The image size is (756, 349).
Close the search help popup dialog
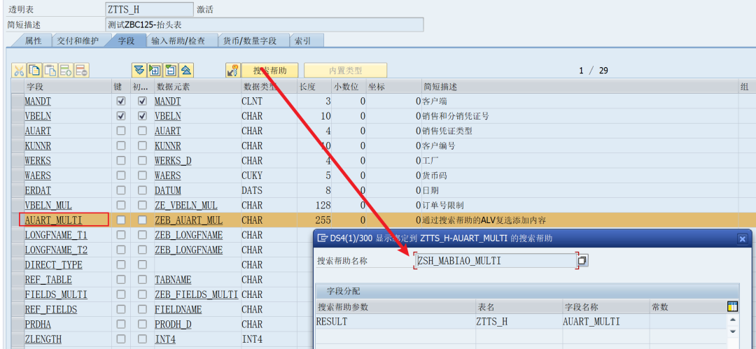click(743, 238)
